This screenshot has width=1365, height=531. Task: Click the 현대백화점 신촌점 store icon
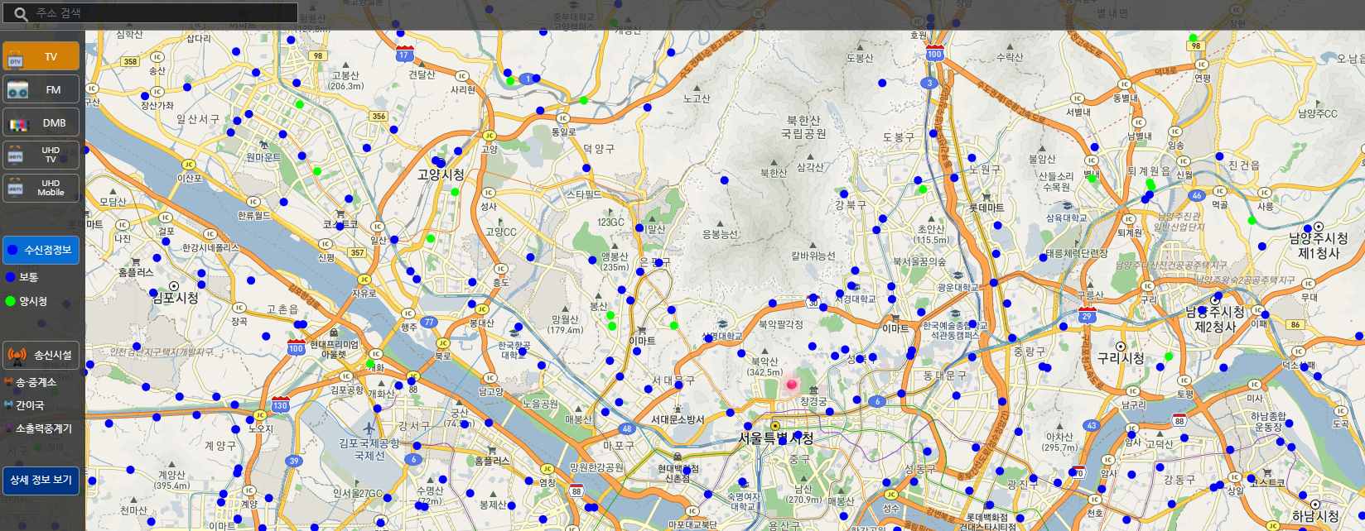click(x=678, y=456)
